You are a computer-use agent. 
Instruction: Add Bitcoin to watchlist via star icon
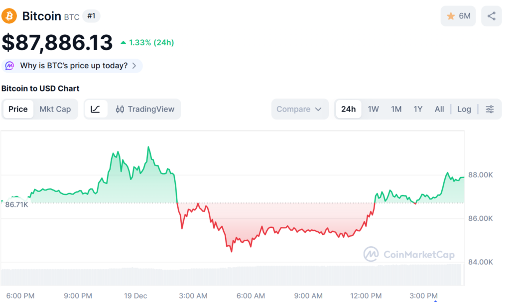pyautogui.click(x=451, y=16)
